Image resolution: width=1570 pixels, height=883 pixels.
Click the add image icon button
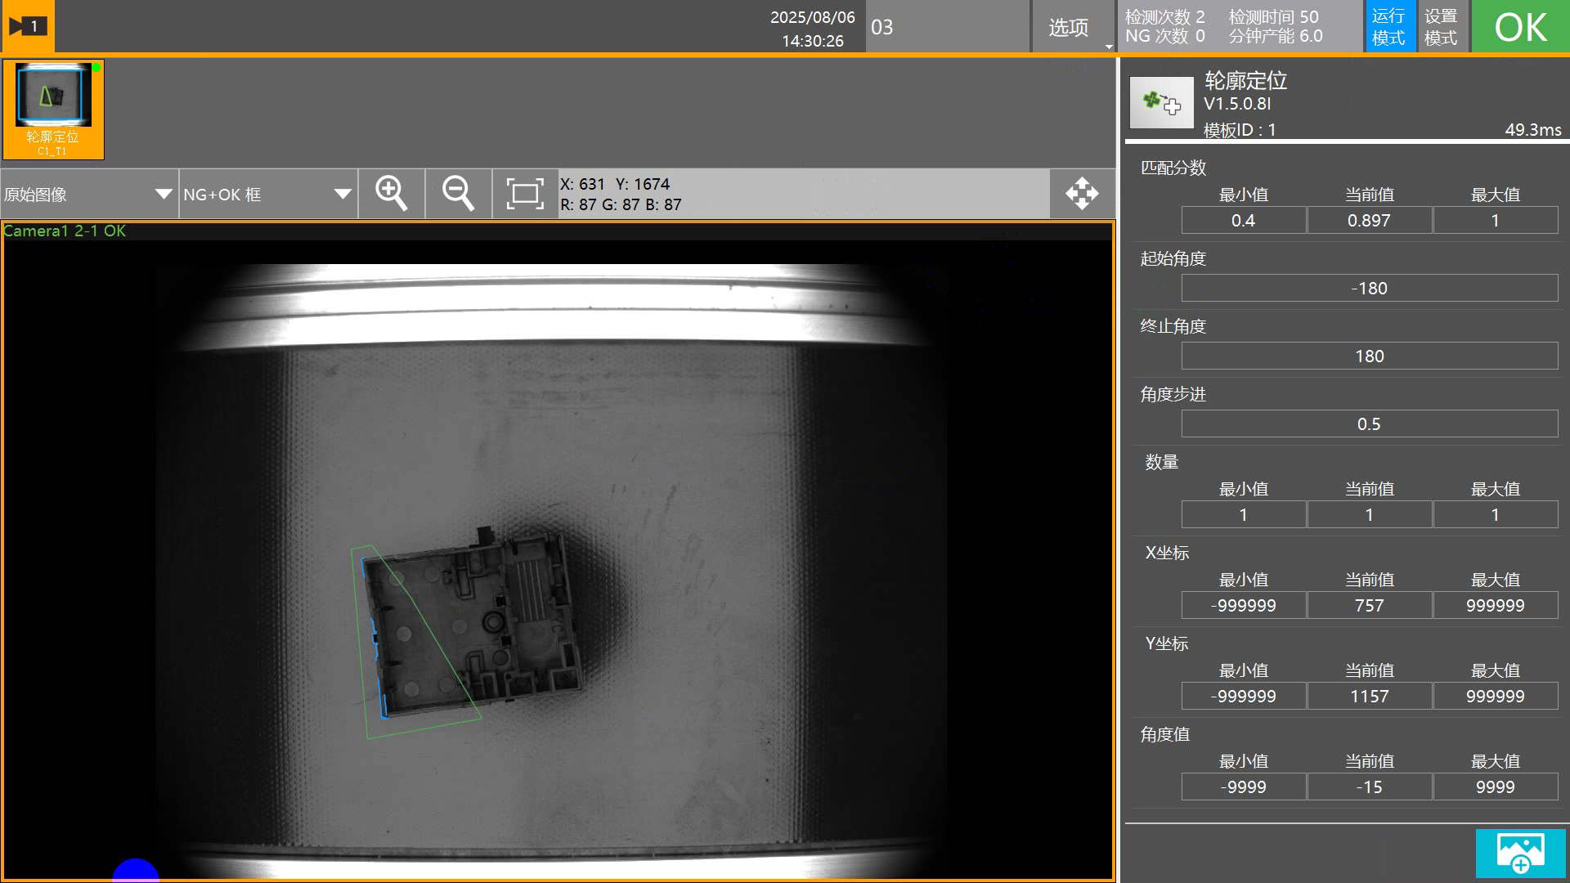click(1520, 853)
